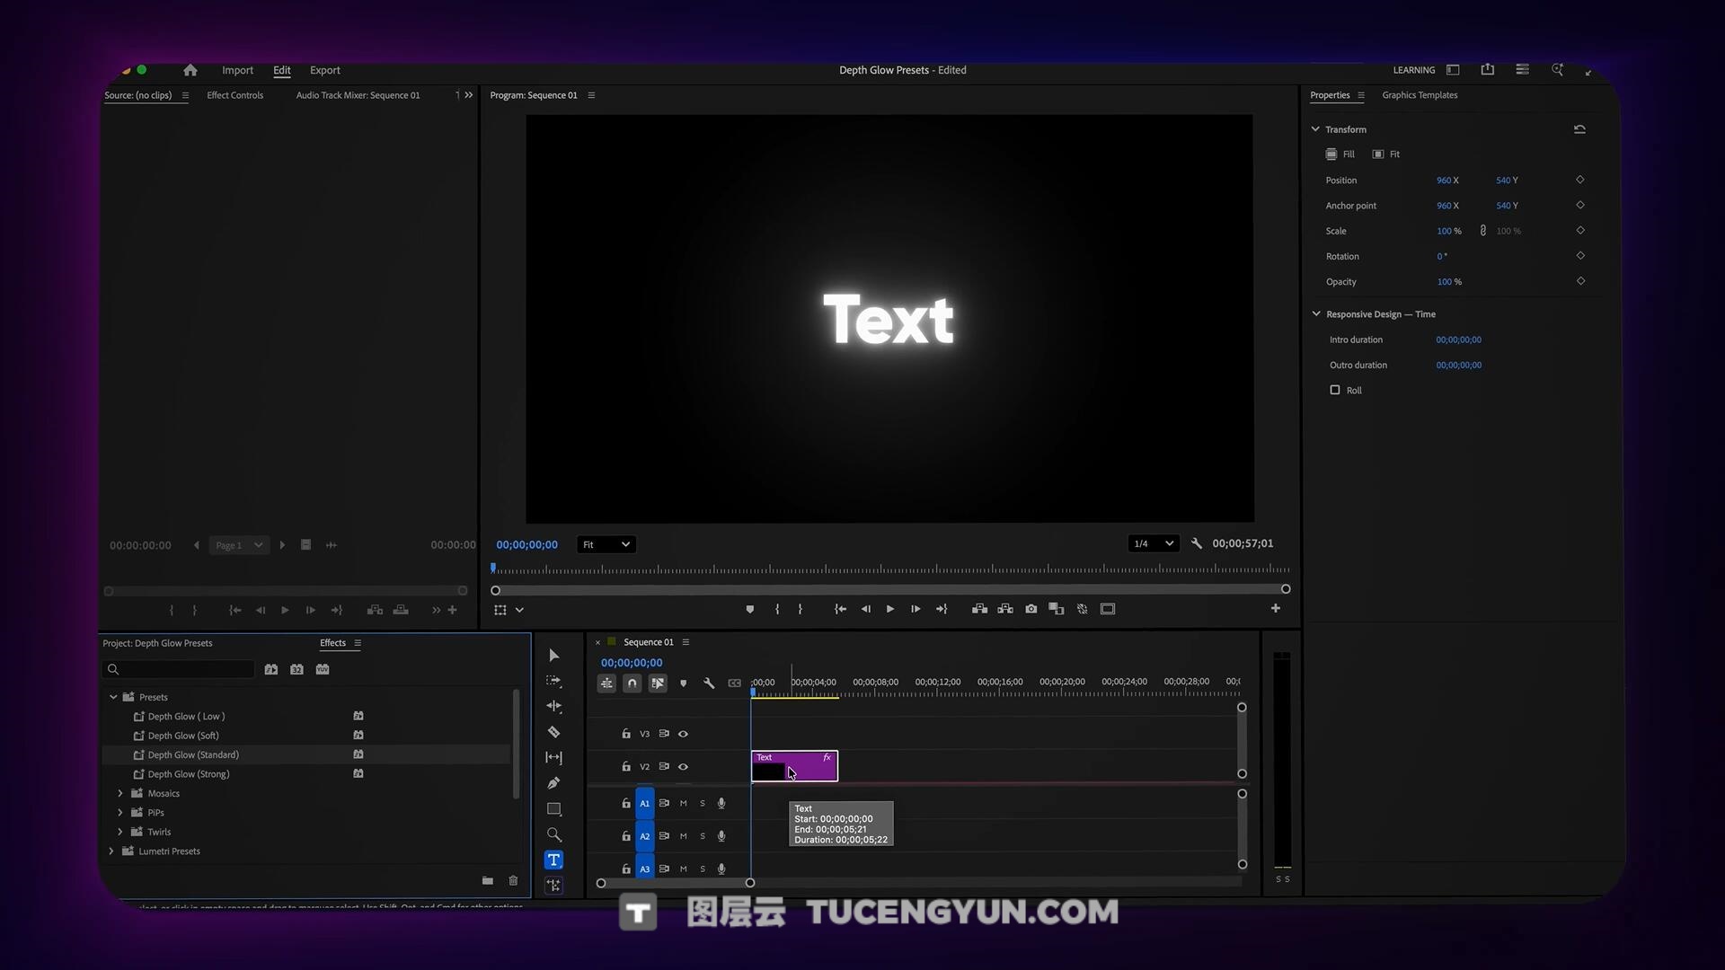This screenshot has height=970, width=1725.
Task: Select the Zoom tool magnifier
Action: [553, 834]
